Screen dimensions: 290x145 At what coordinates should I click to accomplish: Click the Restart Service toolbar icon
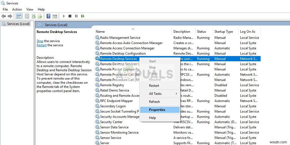[83, 16]
